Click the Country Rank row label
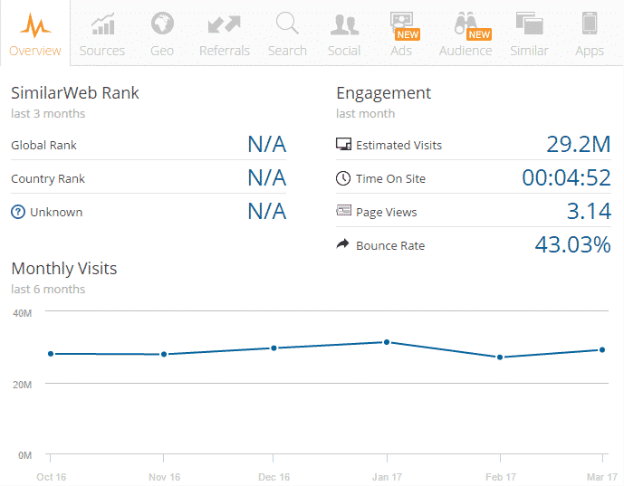 point(48,178)
